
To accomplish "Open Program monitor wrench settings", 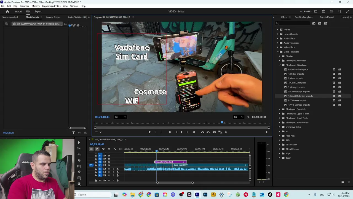I will (248, 117).
